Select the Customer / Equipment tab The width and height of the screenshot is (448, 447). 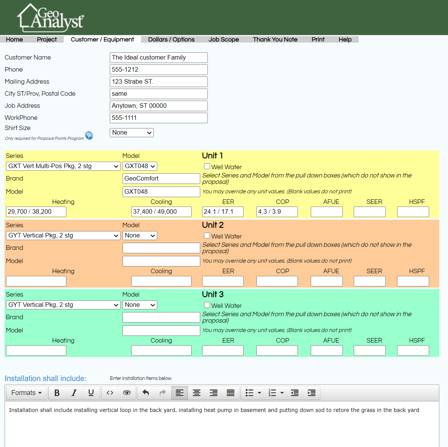(102, 40)
